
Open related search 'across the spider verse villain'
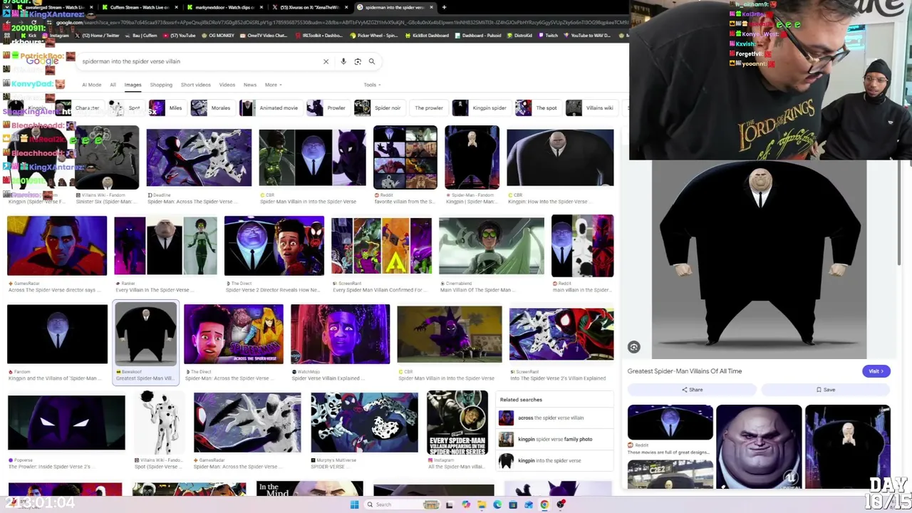[x=555, y=418]
